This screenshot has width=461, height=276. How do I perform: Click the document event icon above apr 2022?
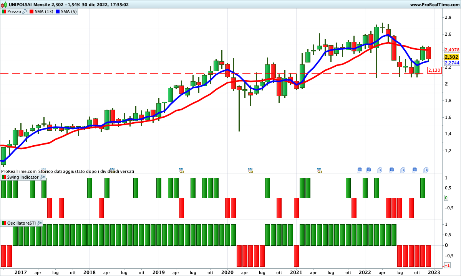(x=380, y=170)
